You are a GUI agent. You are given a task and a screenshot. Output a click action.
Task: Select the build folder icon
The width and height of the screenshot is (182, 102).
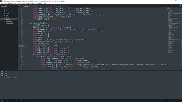(x=5, y=14)
